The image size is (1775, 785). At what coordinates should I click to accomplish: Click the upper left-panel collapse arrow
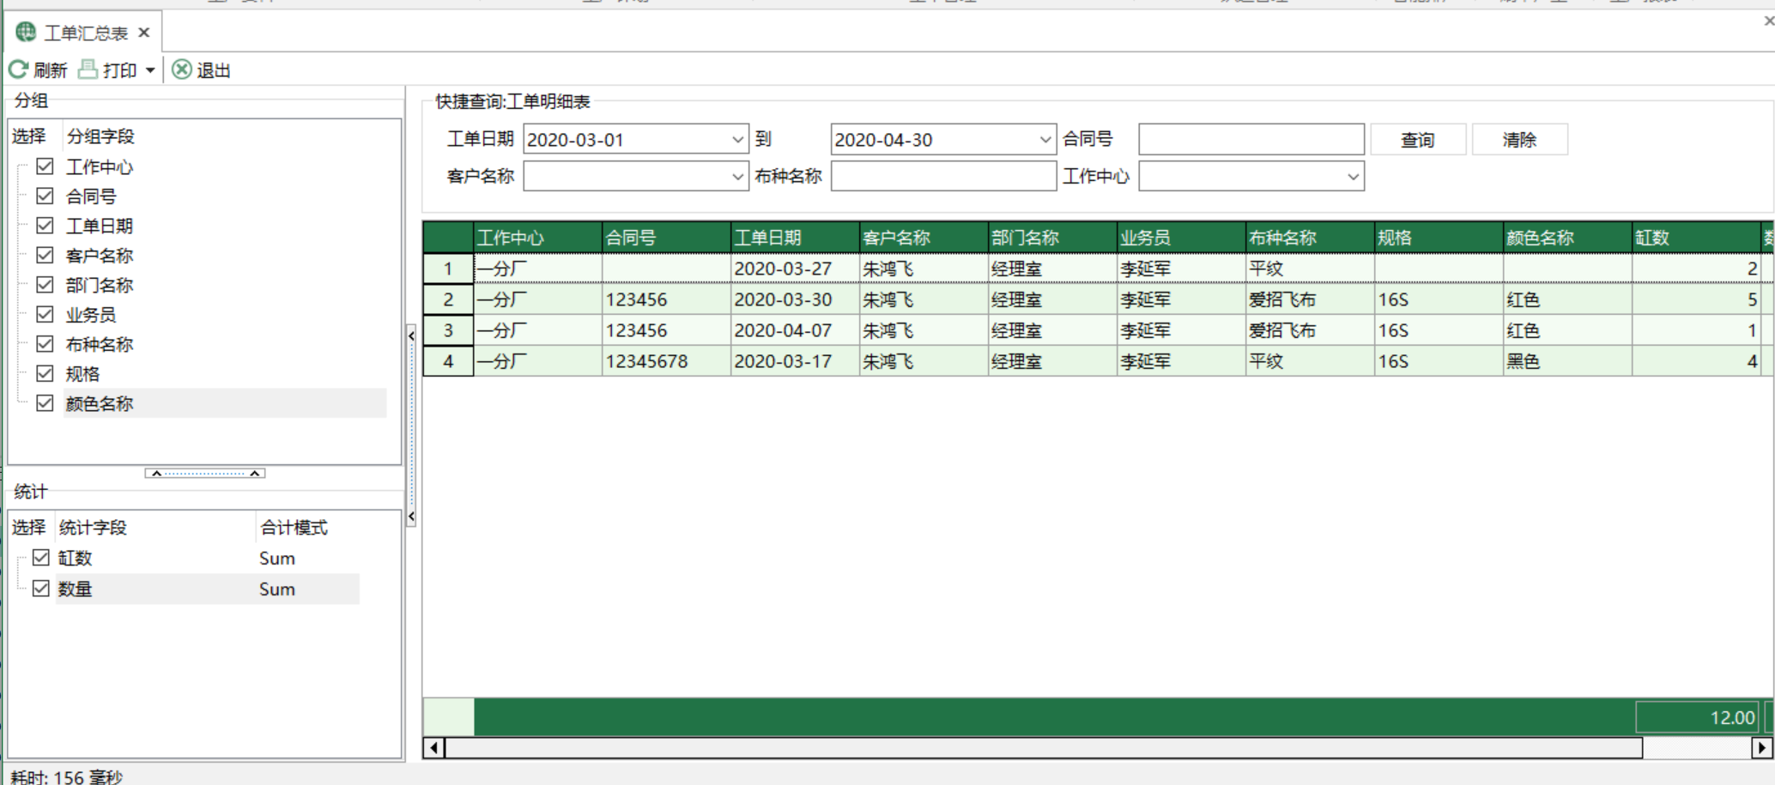(x=411, y=335)
